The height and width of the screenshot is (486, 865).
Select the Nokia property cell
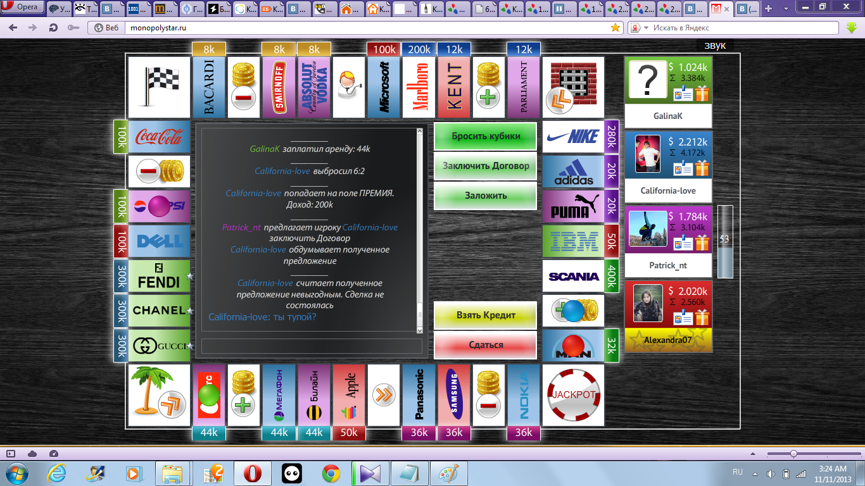pos(523,395)
